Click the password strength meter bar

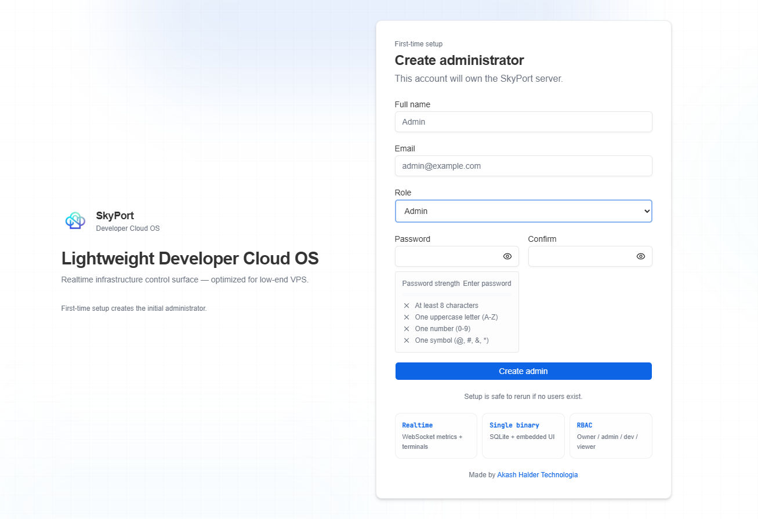457,295
